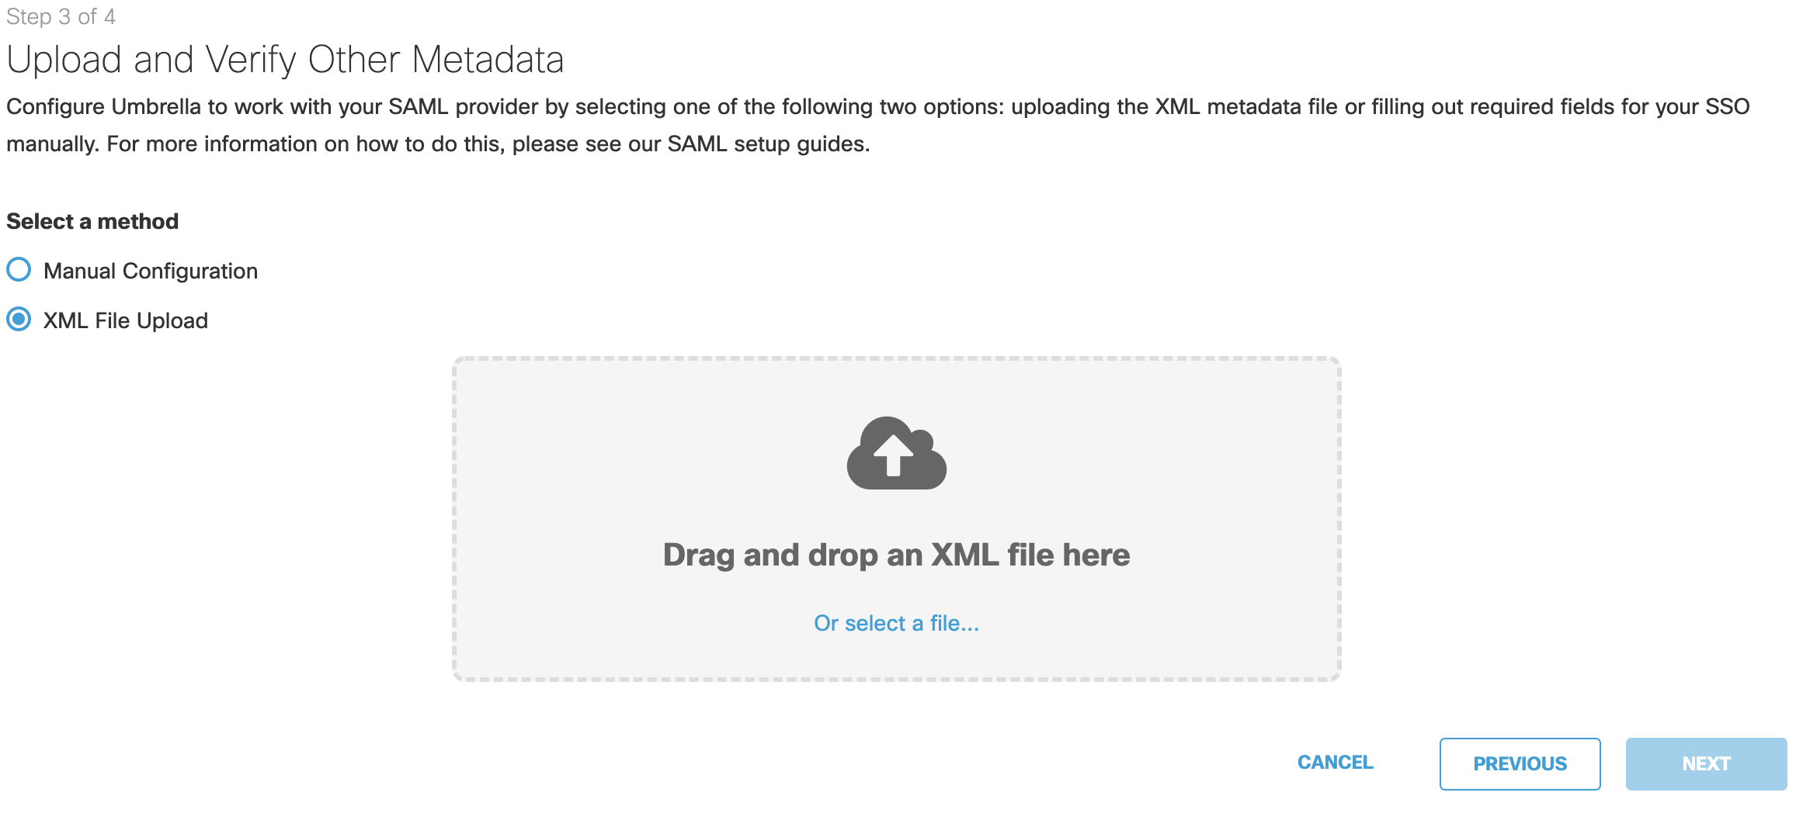Open file picker via "Or select a file..."
The height and width of the screenshot is (813, 1803).
click(896, 623)
